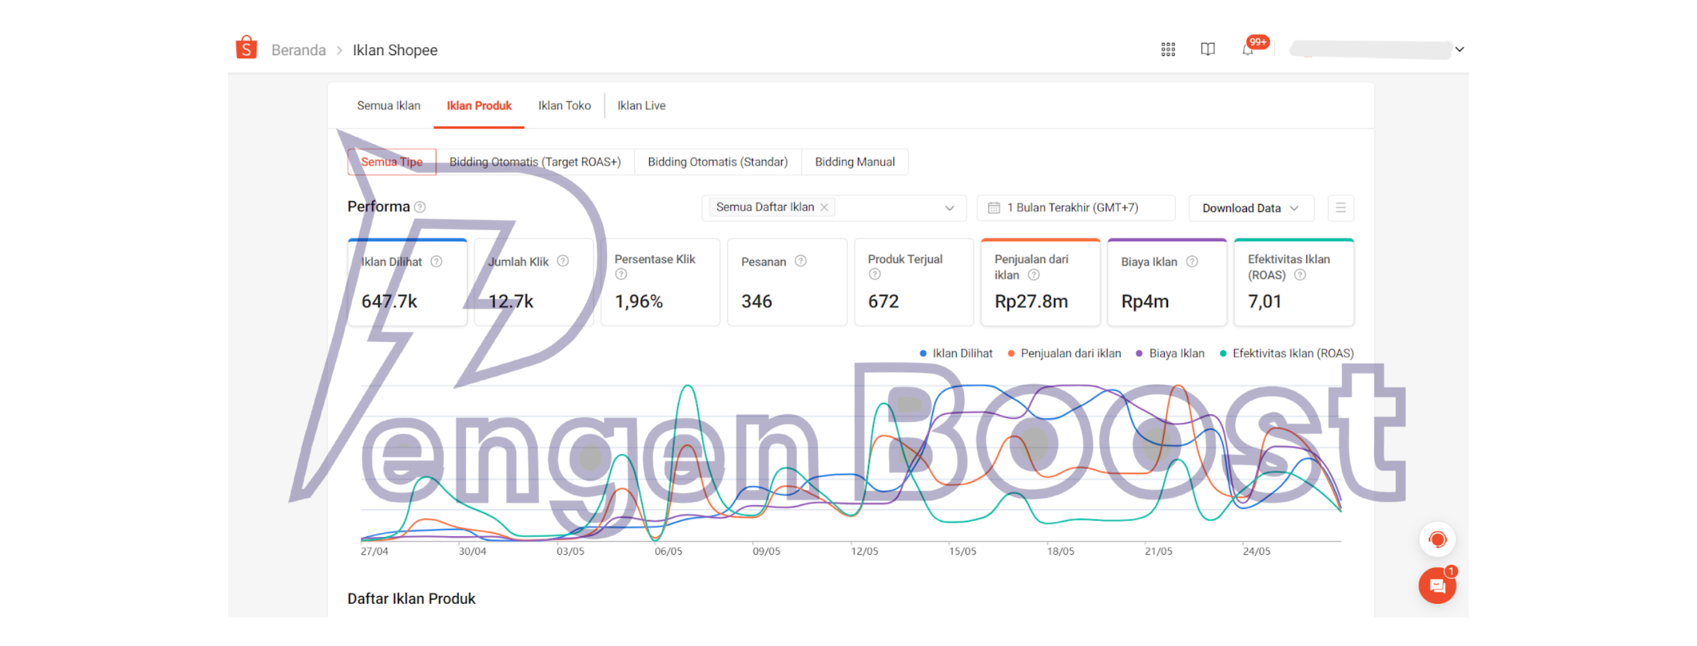Screen dimensions: 1697x646
Task: Toggle the Efektivitas Iklan (ROAS) metric card
Action: click(1293, 282)
